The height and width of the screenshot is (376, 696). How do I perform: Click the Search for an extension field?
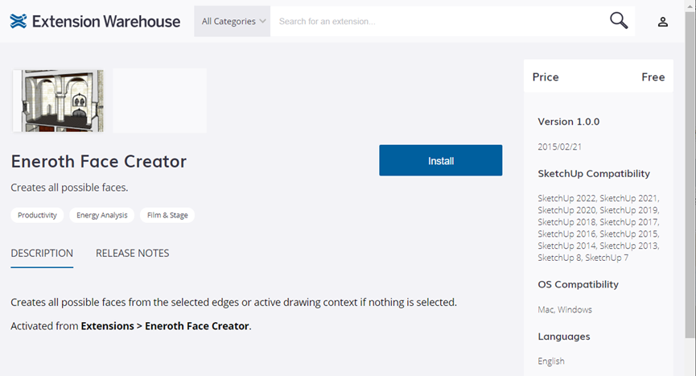(439, 21)
